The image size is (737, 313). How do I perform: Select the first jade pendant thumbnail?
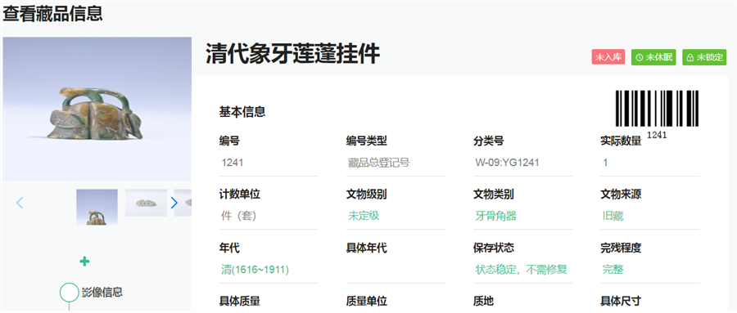pos(97,207)
